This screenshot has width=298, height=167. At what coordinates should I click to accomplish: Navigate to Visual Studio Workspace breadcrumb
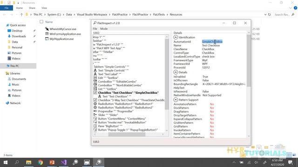pyautogui.click(x=92, y=14)
